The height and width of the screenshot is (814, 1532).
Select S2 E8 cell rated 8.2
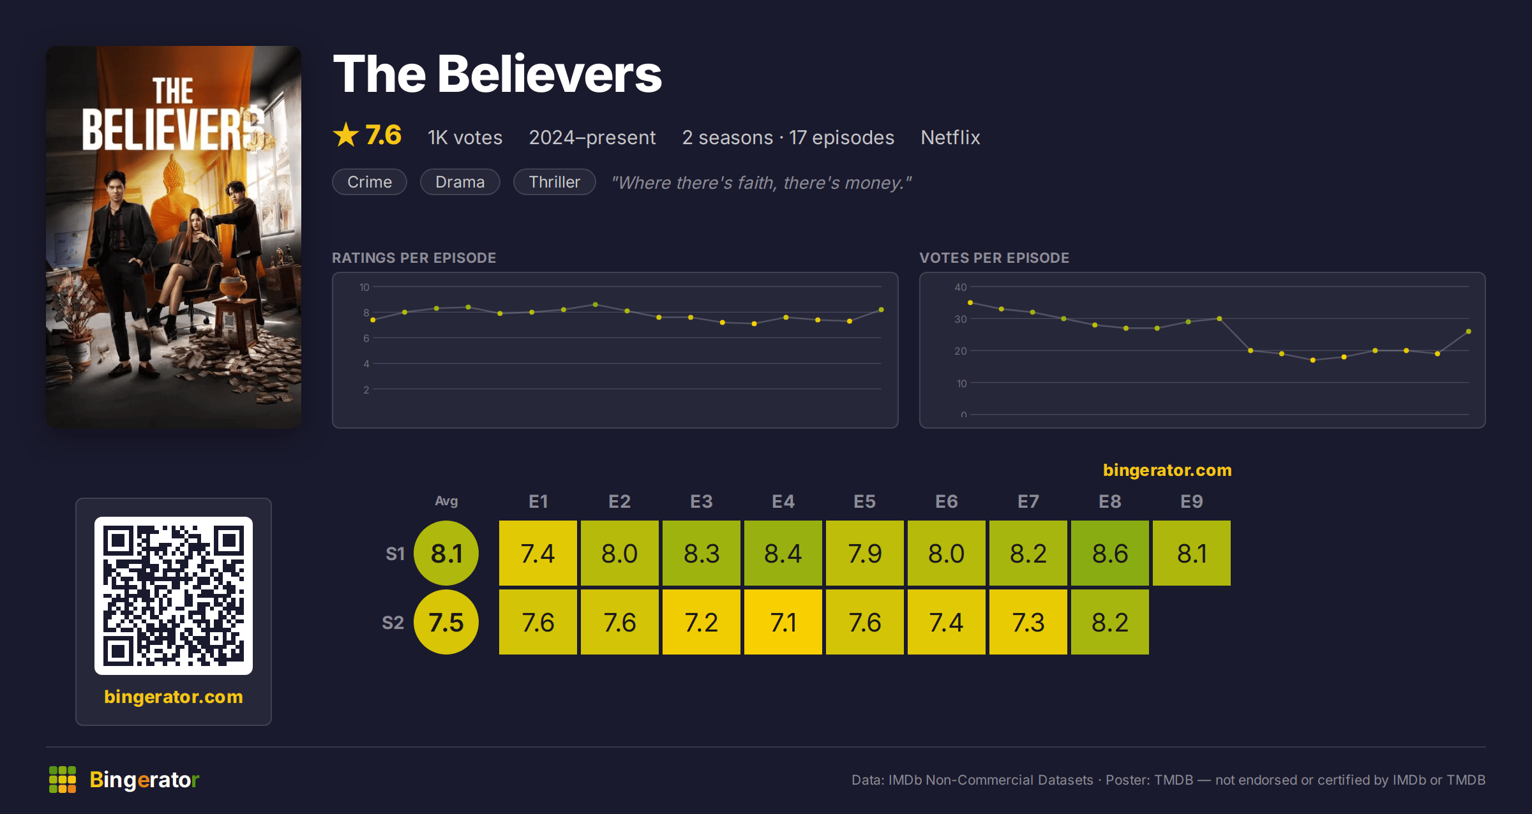coord(1110,622)
